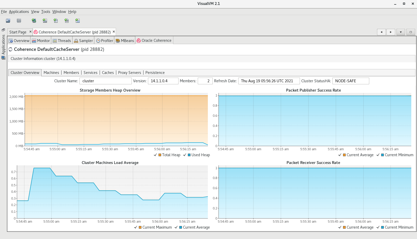This screenshot has width=417, height=239.
Task: Click the restore icon above the Applications sidebar
Action: coord(3,30)
